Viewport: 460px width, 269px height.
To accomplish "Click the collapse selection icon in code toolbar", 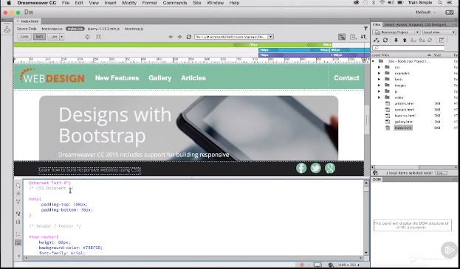I will click(18, 202).
